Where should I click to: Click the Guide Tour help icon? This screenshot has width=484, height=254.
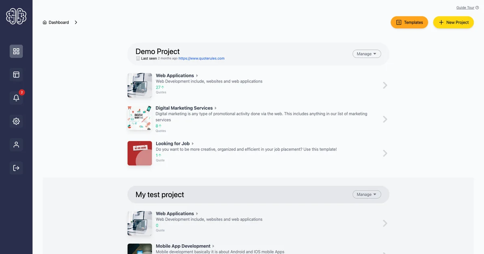coord(477,8)
